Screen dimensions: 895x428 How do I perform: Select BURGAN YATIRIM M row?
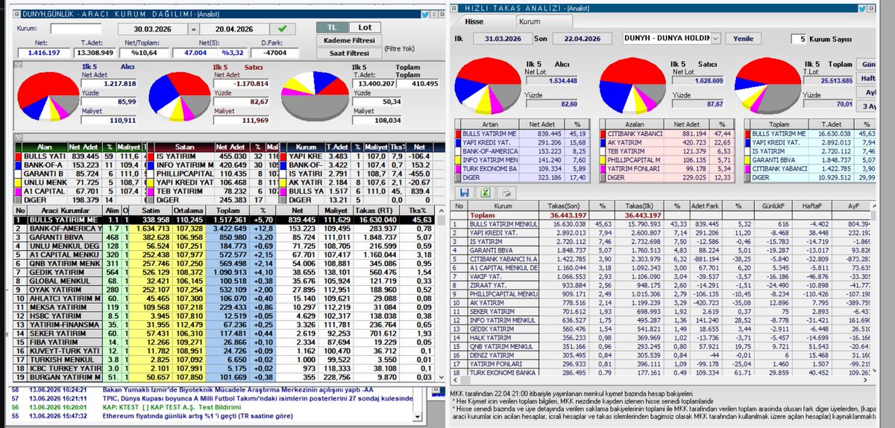click(x=223, y=377)
